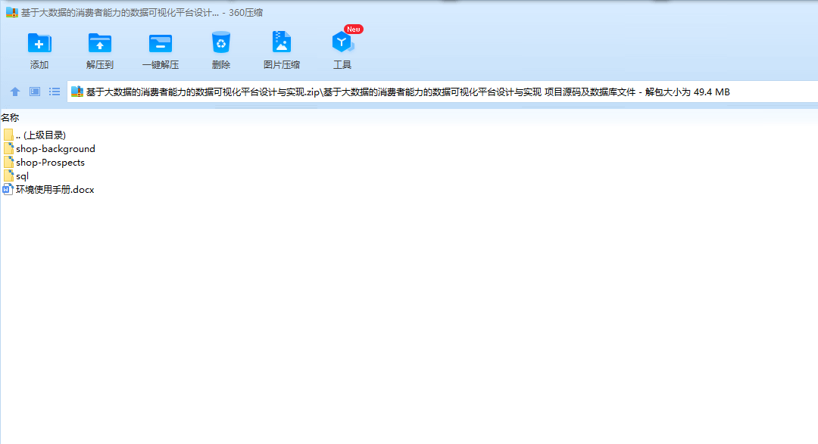Select the 'sql' folder name

click(x=23, y=176)
